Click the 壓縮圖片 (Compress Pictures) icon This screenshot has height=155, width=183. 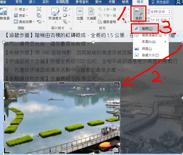(39, 9)
